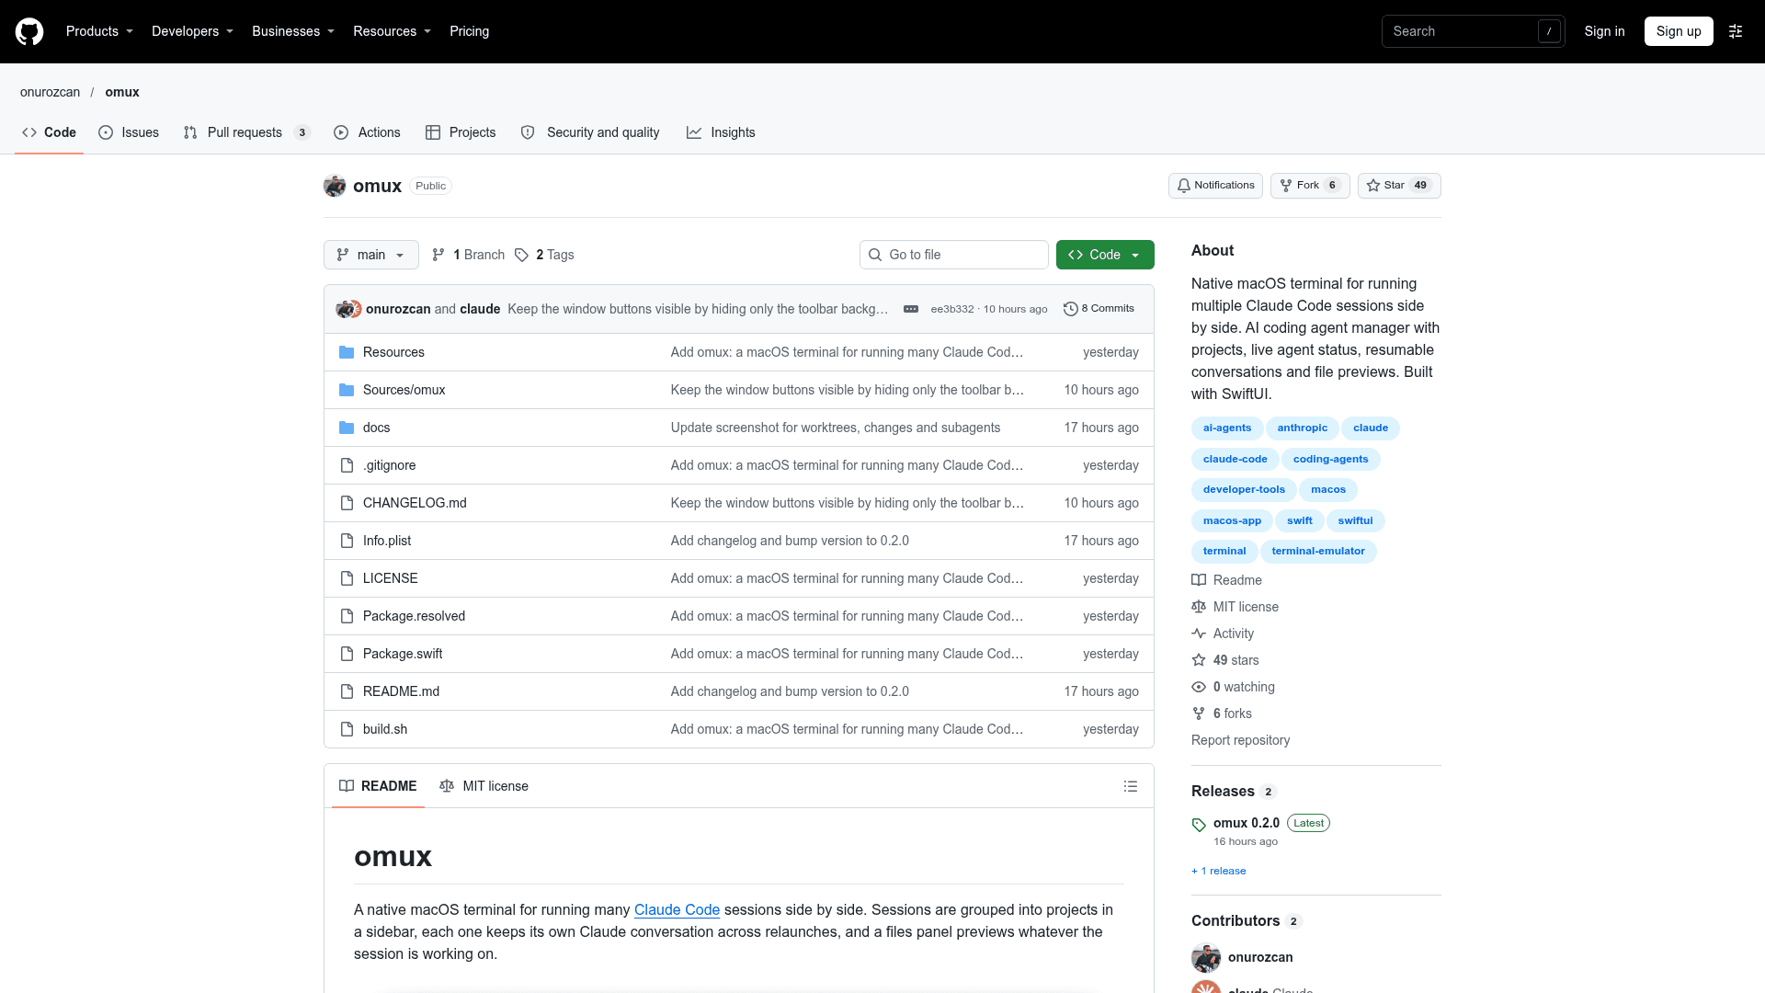Click the Pricing link
1765x993 pixels.
(470, 31)
